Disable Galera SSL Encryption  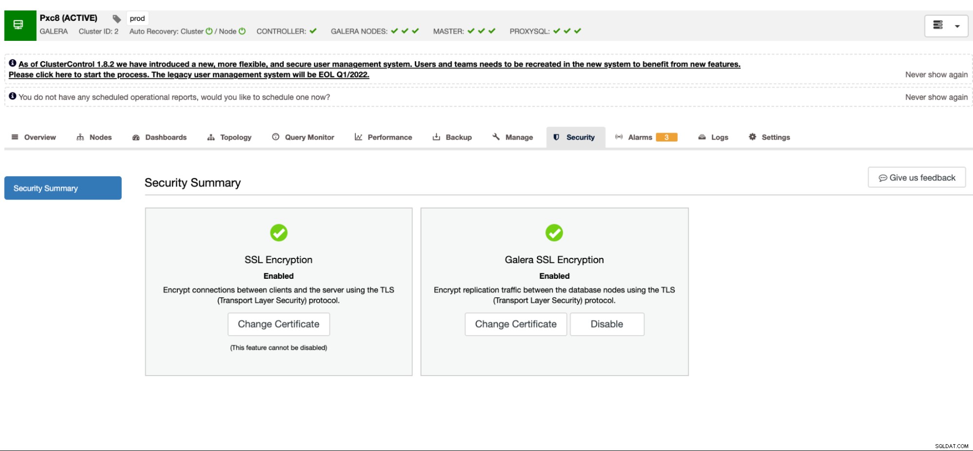click(607, 324)
